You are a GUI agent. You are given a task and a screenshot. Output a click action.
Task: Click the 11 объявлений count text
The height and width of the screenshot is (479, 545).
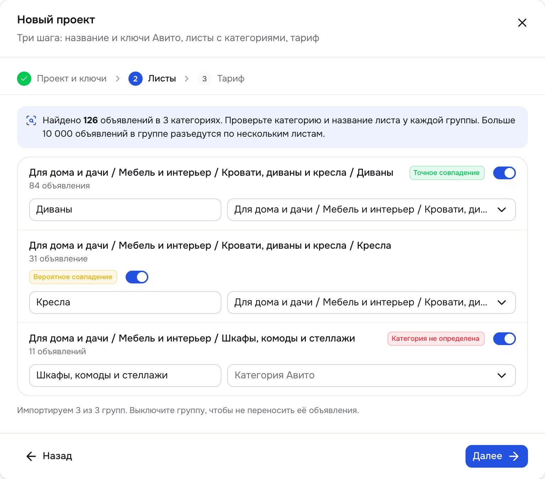(57, 351)
